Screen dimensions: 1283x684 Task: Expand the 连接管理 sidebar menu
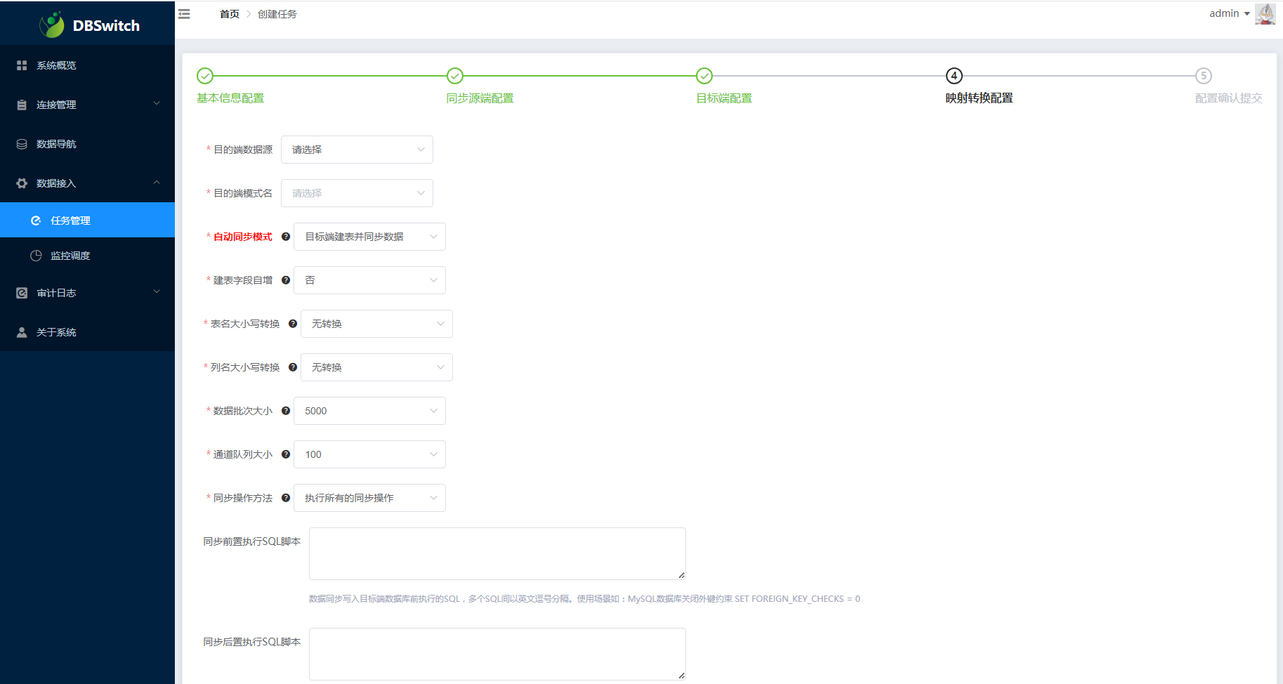point(87,105)
